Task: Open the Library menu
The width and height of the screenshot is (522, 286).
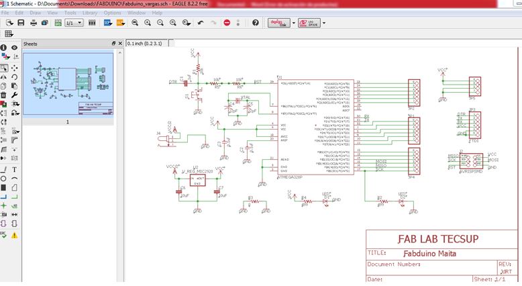Action: 90,13
